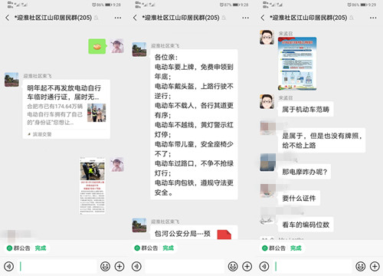383x276 pixels.
Task: Select the message bubble 看车的编码位数
Action: click(306, 225)
